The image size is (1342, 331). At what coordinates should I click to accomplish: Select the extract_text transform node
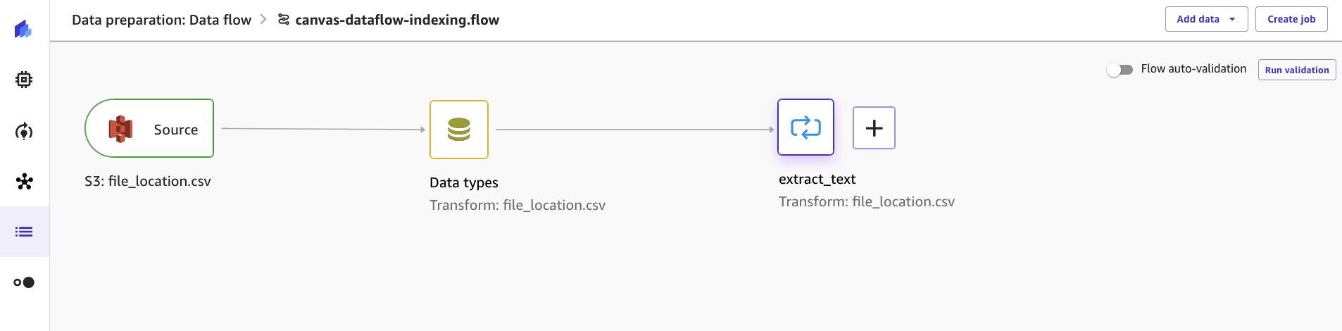pos(805,127)
